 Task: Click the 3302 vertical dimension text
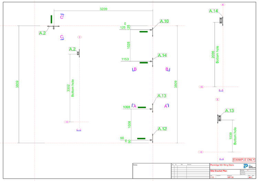pos(67,88)
